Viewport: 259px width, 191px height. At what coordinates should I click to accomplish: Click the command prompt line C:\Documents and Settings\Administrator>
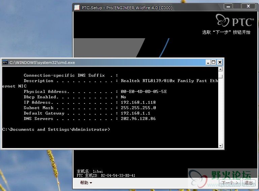click(x=56, y=129)
